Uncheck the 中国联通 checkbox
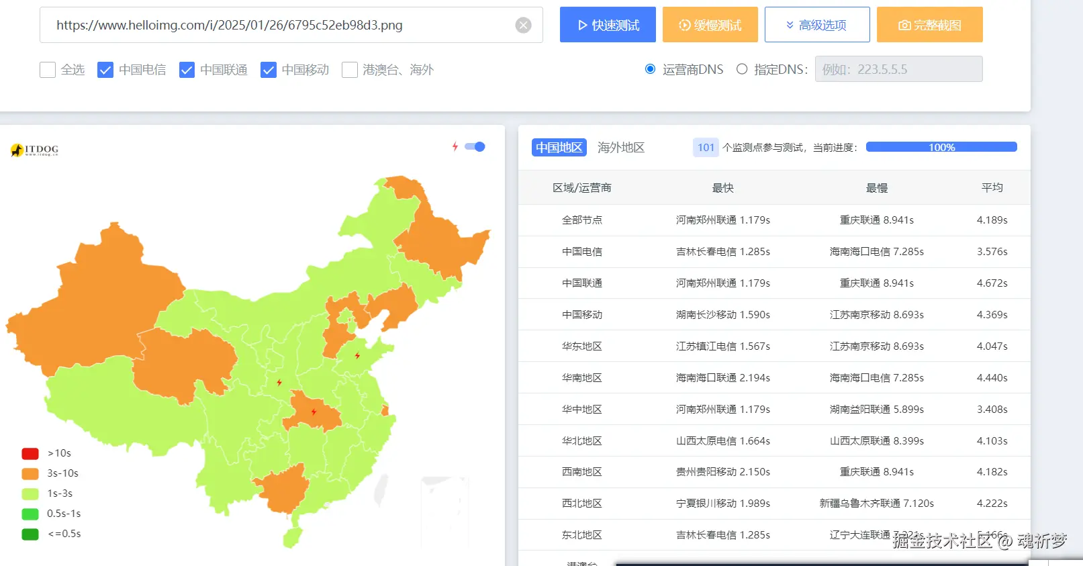Image resolution: width=1083 pixels, height=566 pixels. tap(187, 70)
